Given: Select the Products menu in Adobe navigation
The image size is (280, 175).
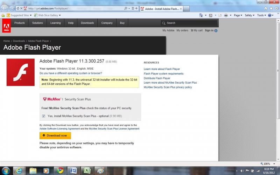Looking at the screenshot, I should point(20,23).
